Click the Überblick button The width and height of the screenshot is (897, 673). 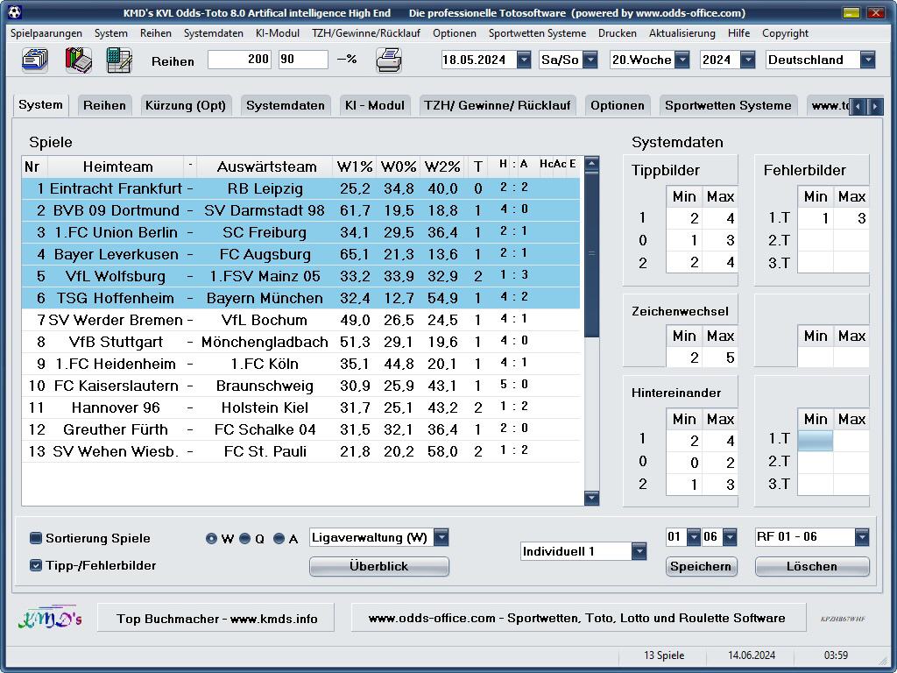click(x=378, y=567)
